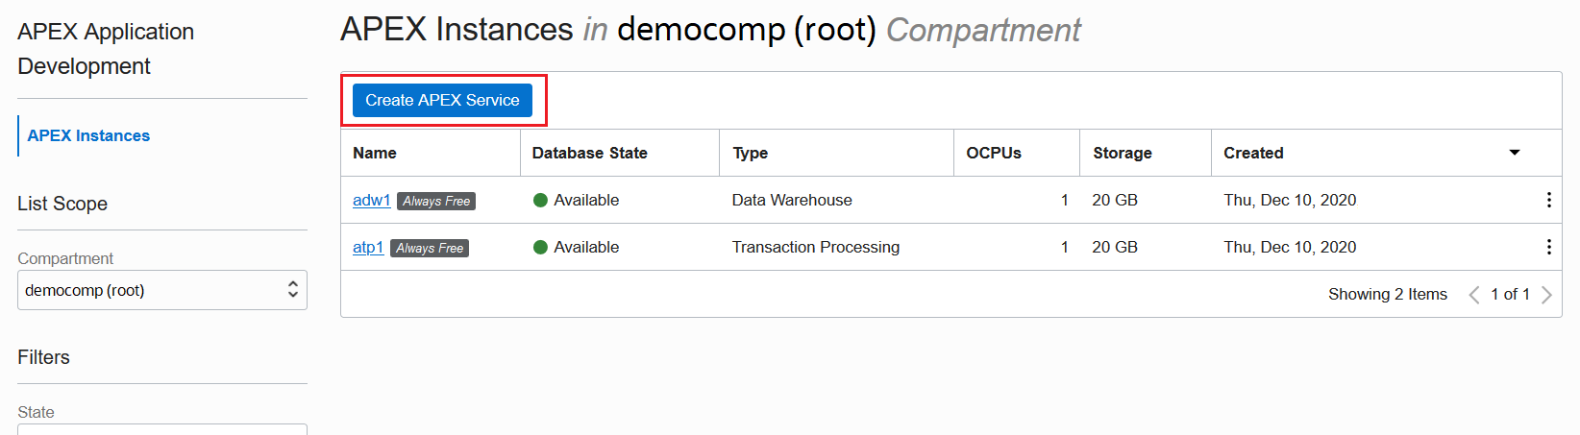Open the adw1 instance link
The width and height of the screenshot is (1580, 435).
point(371,200)
